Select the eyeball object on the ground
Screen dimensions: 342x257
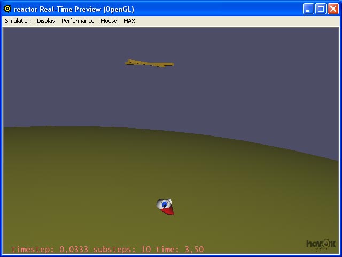point(165,205)
